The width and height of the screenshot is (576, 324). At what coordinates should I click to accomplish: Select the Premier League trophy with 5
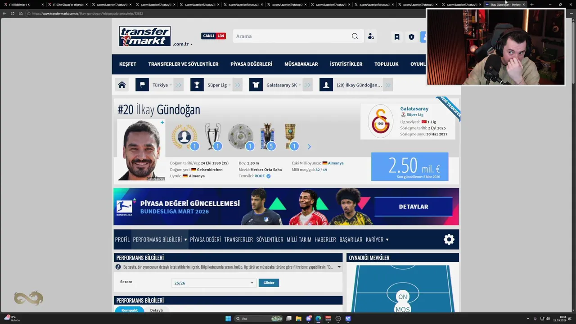[x=268, y=136]
